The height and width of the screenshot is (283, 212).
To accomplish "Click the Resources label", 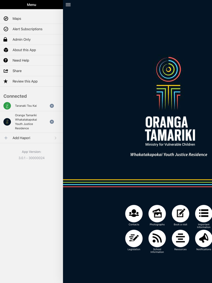I will pos(180,249).
